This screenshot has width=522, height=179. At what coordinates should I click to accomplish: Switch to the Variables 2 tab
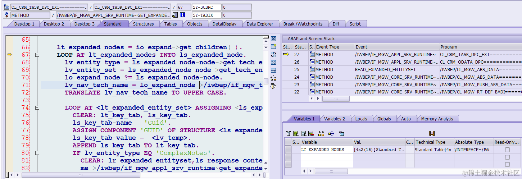coord(335,119)
